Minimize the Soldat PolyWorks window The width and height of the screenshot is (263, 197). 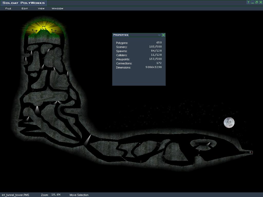pos(252,2)
